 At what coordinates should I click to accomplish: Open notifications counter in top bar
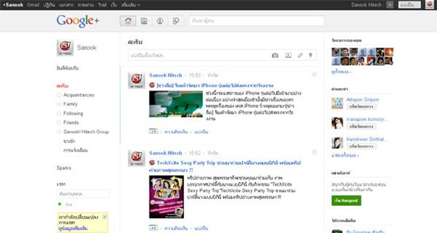point(390,5)
